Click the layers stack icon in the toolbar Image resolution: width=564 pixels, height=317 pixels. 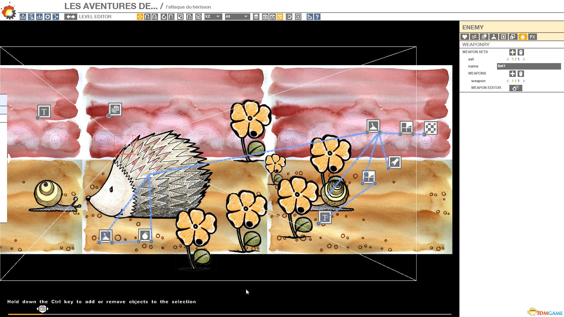(256, 17)
